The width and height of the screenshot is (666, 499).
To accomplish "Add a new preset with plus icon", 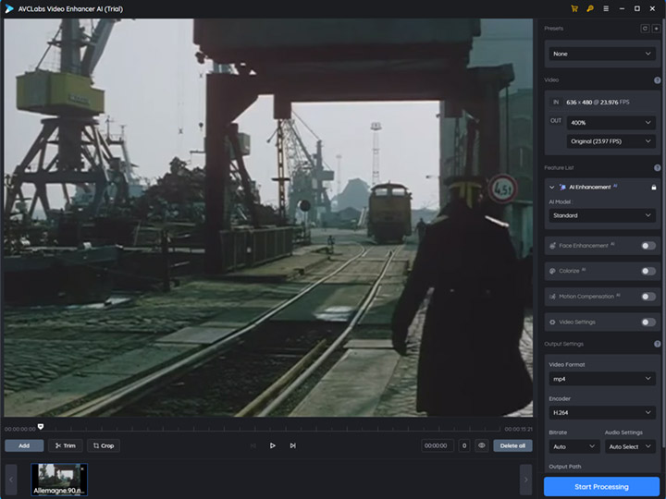I will point(656,29).
